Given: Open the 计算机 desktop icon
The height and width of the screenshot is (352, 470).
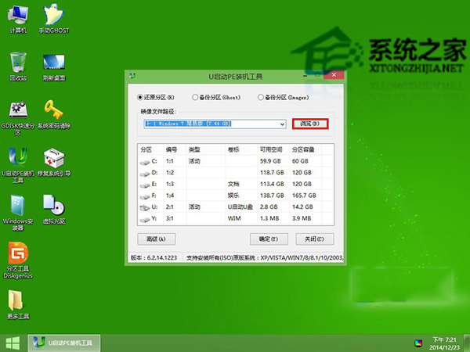Looking at the screenshot, I should click(x=18, y=19).
